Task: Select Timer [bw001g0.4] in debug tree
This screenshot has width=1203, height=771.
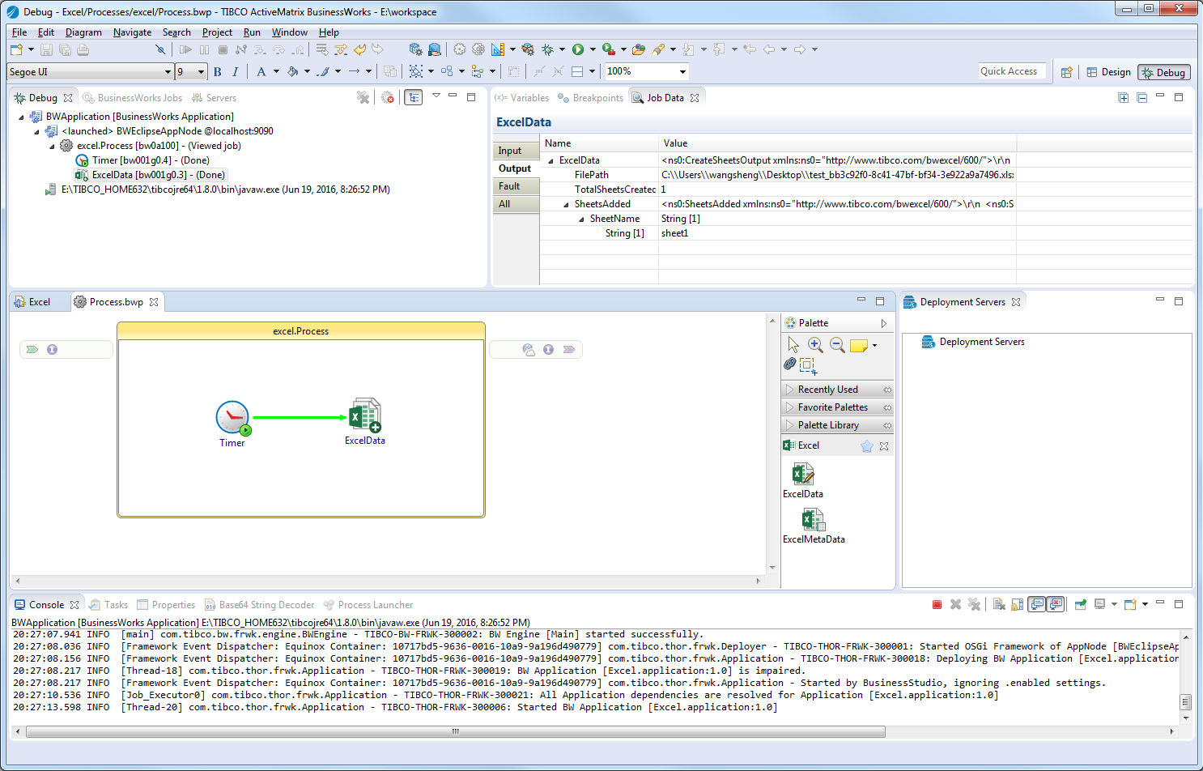Action: click(142, 160)
